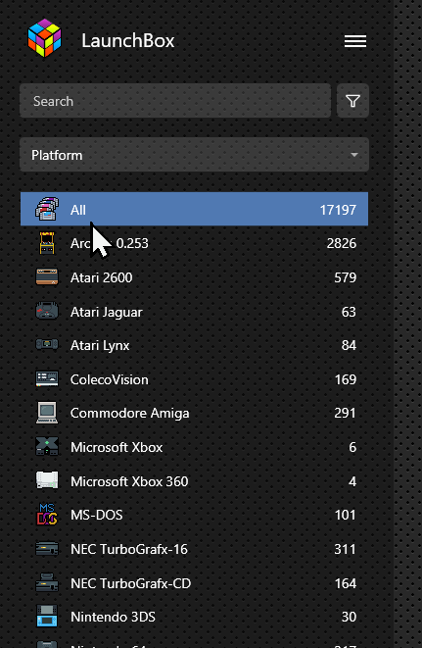Click the LaunchBox cube logo
The image size is (422, 648).
coord(45,38)
